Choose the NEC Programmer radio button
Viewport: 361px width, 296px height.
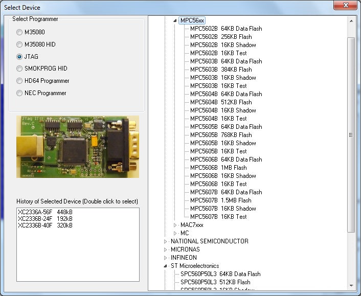pyautogui.click(x=19, y=93)
